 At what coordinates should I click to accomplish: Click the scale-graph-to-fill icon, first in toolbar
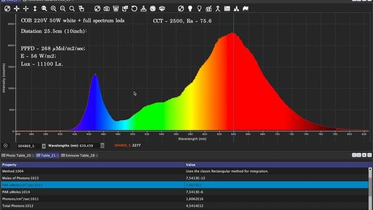pos(8,9)
